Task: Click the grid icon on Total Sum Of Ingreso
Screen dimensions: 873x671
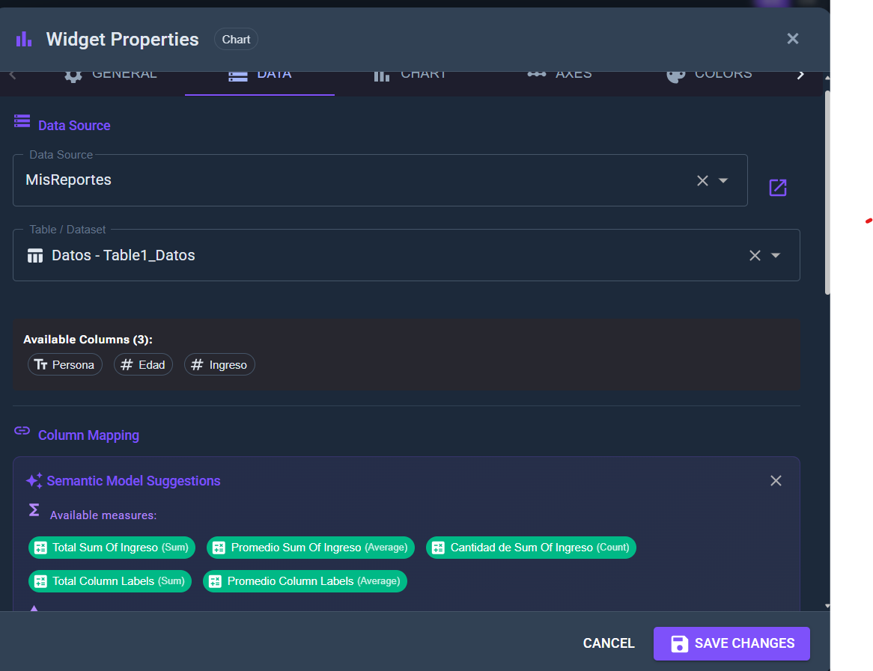Action: click(x=40, y=548)
